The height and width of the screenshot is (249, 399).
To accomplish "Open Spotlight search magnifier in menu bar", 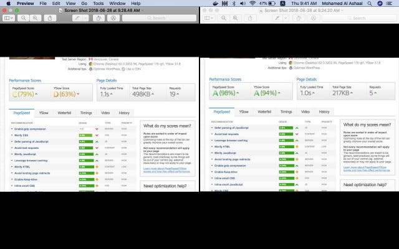I will tap(370, 3).
